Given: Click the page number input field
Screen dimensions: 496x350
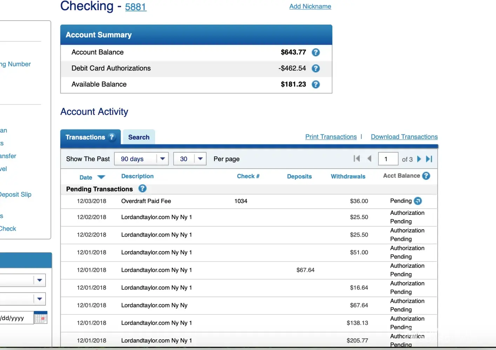Looking at the screenshot, I should pos(388,159).
